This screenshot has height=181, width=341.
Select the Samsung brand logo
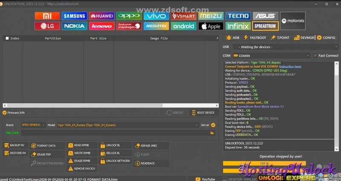click(x=74, y=16)
